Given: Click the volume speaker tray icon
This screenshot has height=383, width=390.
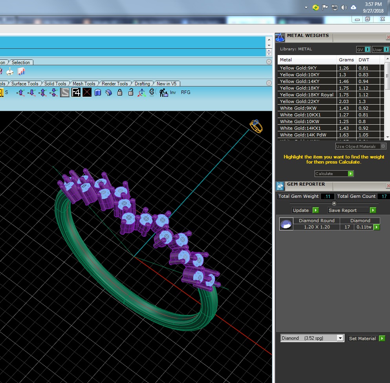Looking at the screenshot, I should click(x=344, y=7).
